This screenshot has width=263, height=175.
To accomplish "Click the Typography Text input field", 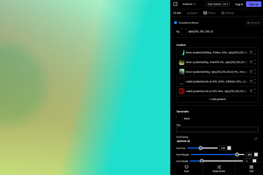I will [x=217, y=129].
